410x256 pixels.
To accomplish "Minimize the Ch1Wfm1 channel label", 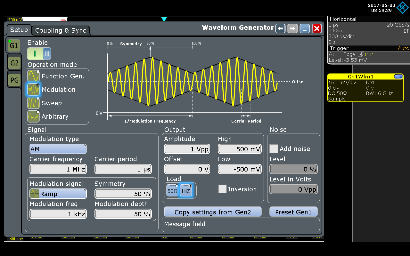I will [398, 76].
